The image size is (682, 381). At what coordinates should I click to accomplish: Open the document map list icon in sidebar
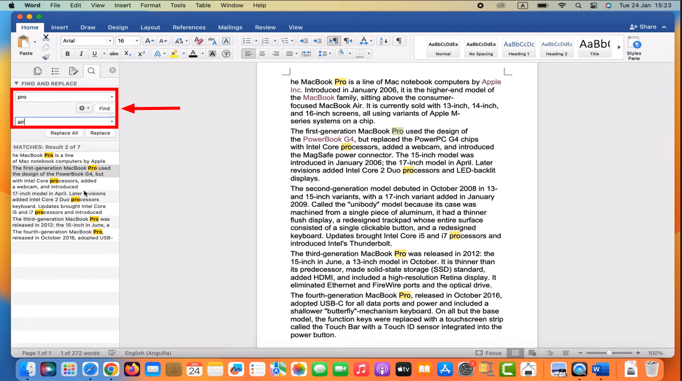55,71
